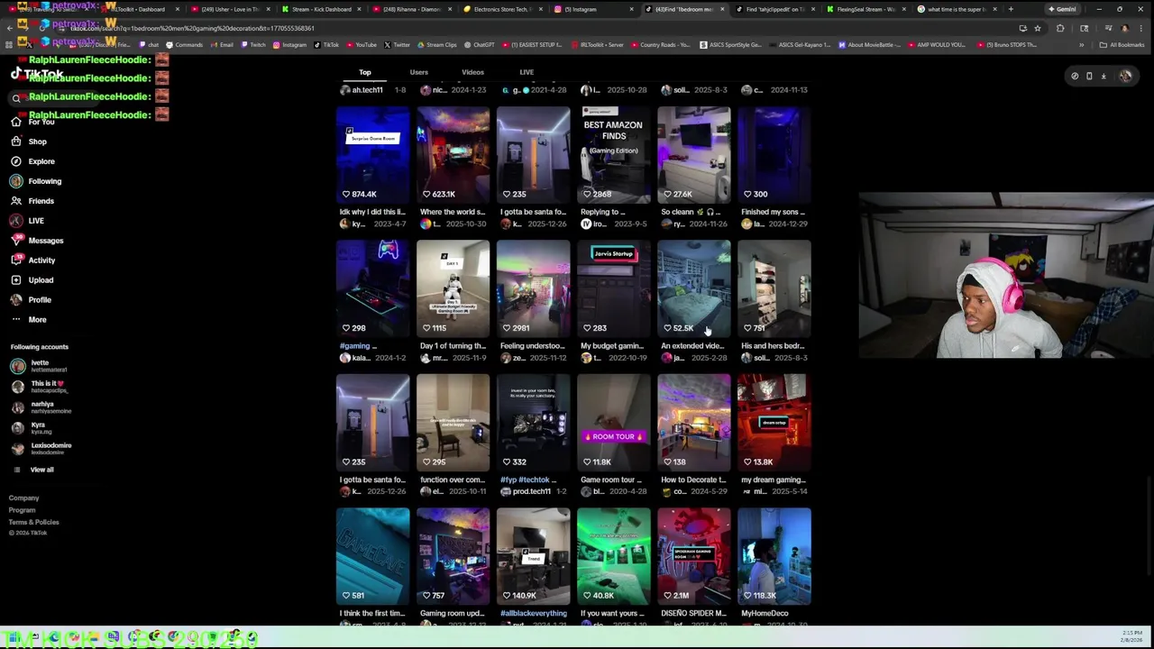
Task: Open the TikTok bookmark in bookmarks bar
Action: pos(325,45)
